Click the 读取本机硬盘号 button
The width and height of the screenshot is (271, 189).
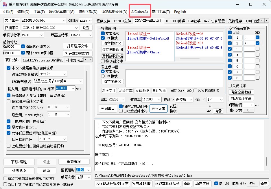[x=167, y=184]
